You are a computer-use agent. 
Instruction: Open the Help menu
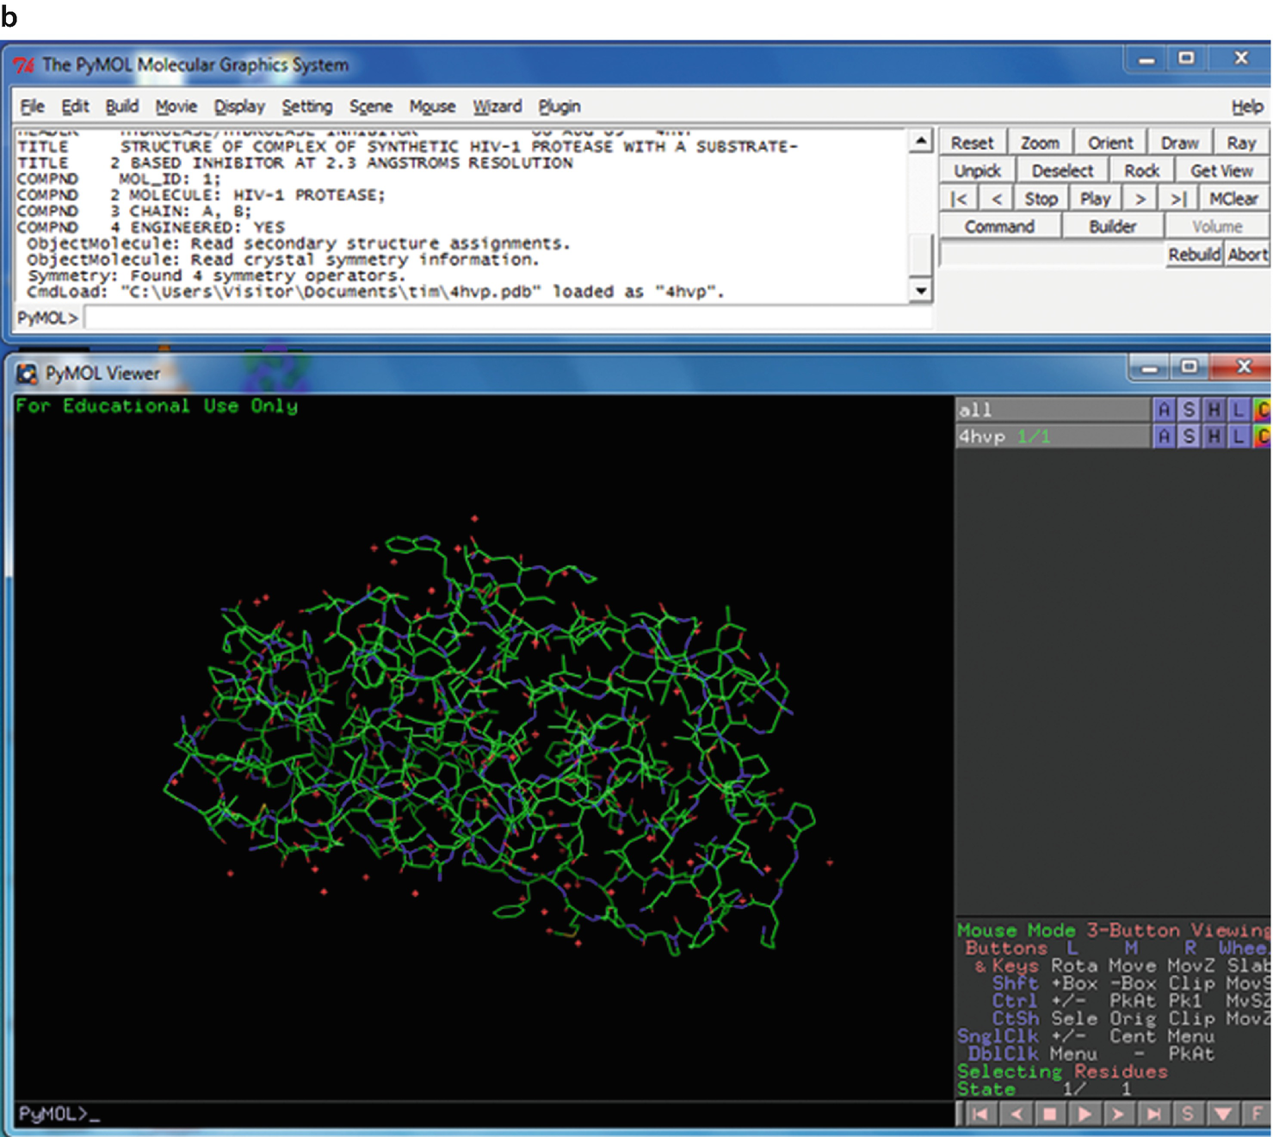tap(1247, 107)
